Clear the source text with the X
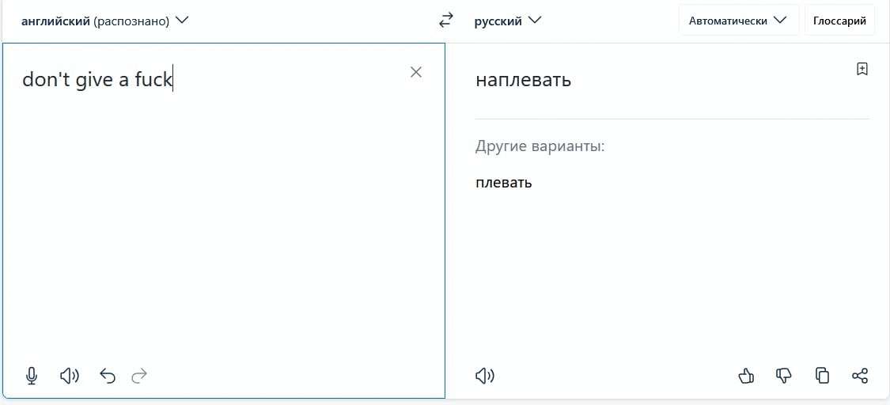This screenshot has height=405, width=890. pyautogui.click(x=416, y=72)
